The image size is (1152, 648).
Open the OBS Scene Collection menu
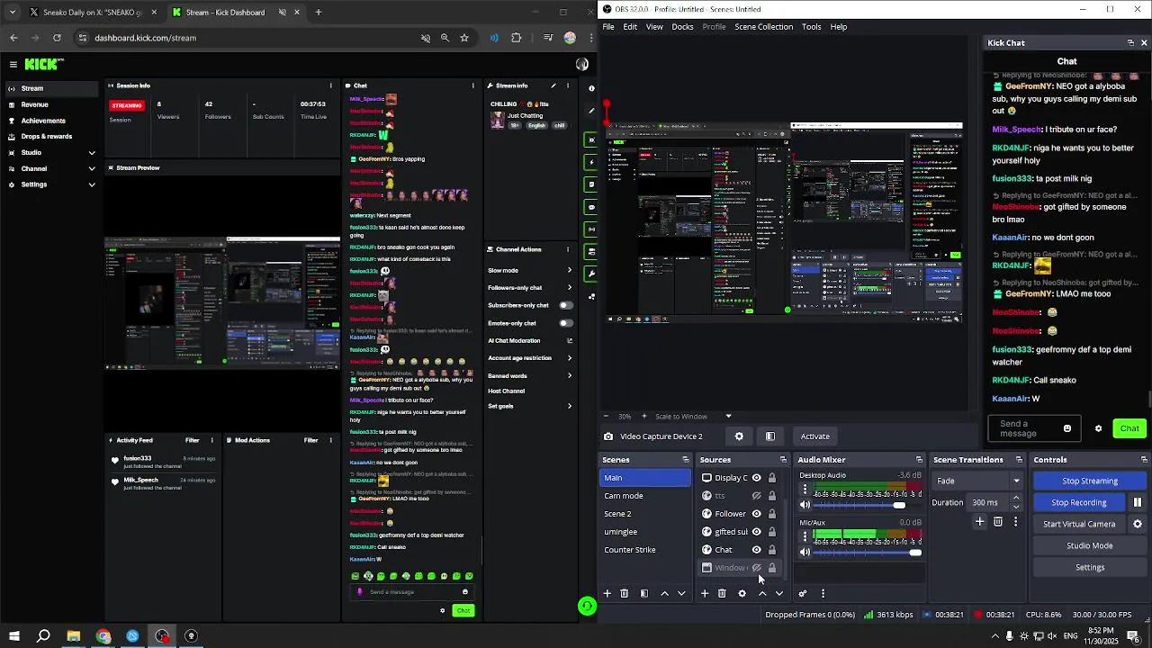click(763, 27)
